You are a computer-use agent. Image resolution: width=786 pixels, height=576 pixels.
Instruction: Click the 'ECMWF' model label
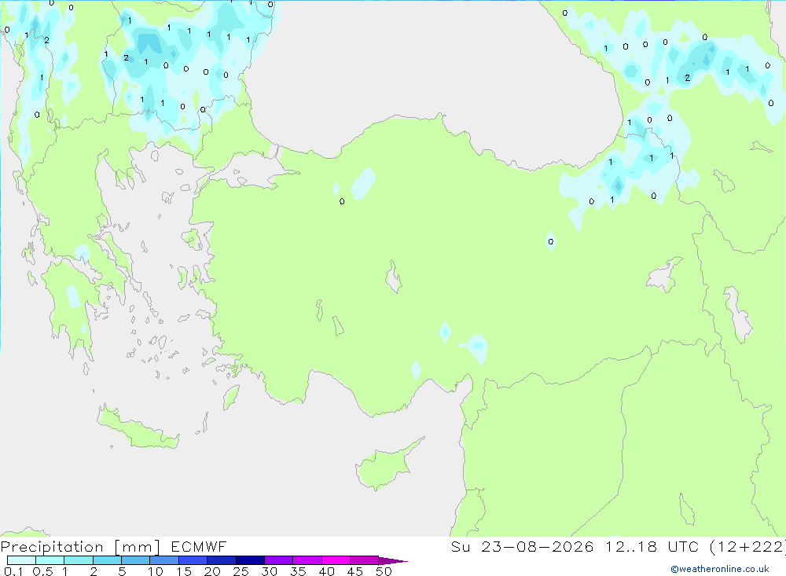[x=199, y=546]
